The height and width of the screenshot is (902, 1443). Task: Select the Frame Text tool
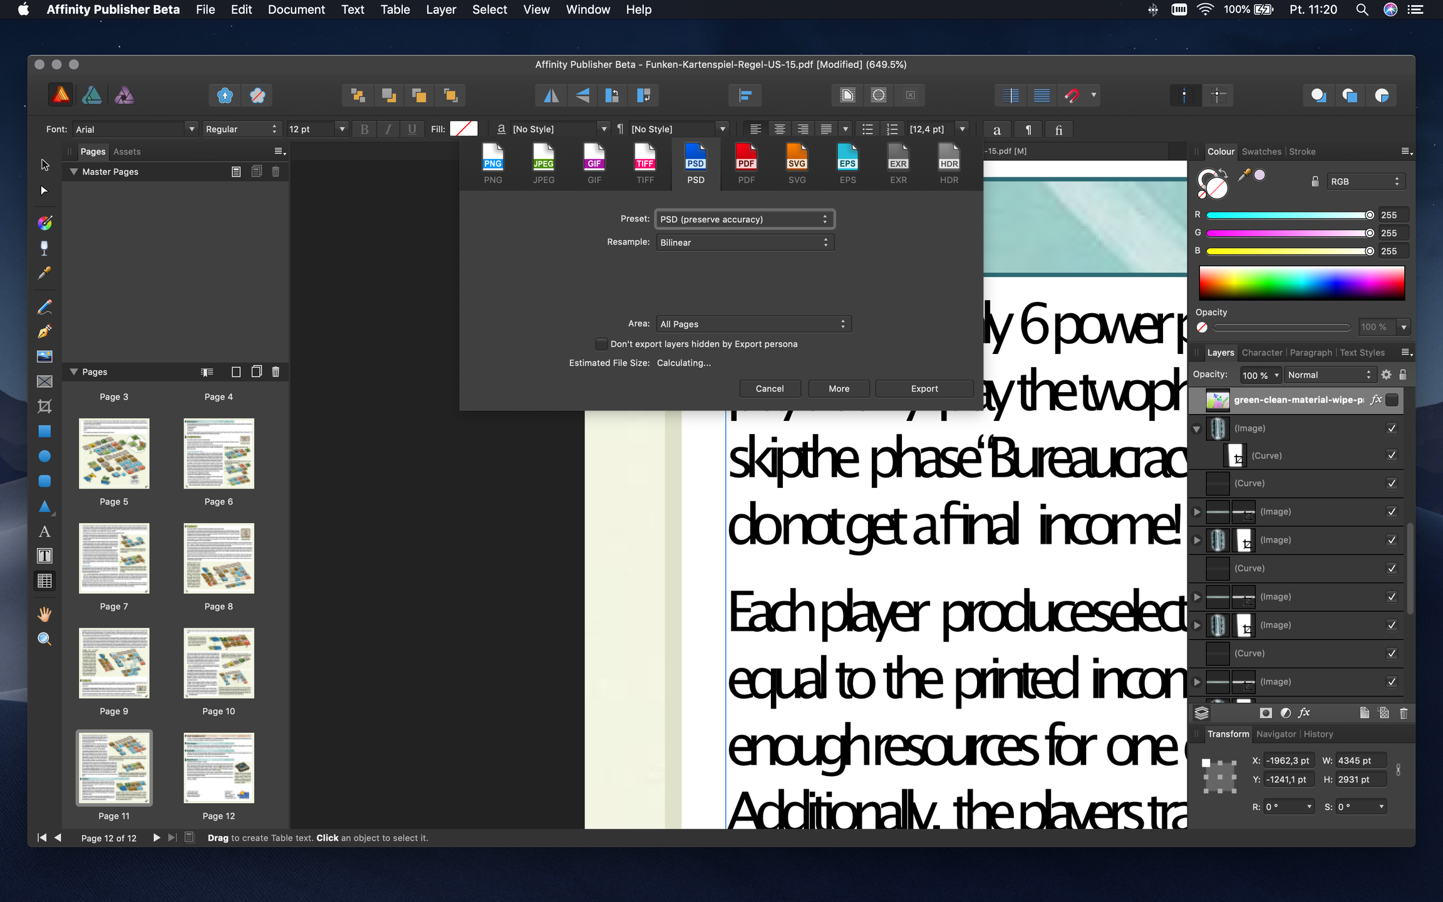[x=44, y=556]
